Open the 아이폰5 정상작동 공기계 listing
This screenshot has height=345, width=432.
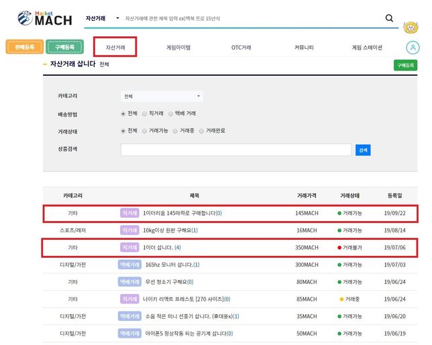(189, 334)
